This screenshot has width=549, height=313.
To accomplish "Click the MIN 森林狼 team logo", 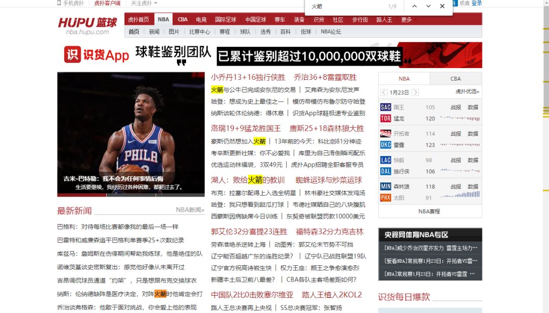I will pos(385,186).
